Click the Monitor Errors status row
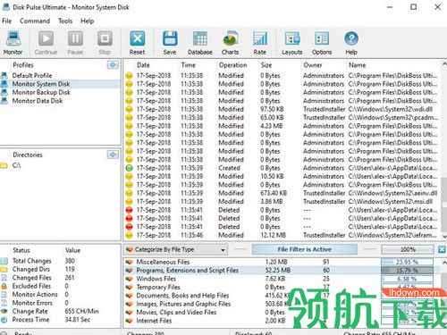Image resolution: width=447 pixels, height=335 pixels. click(61, 303)
